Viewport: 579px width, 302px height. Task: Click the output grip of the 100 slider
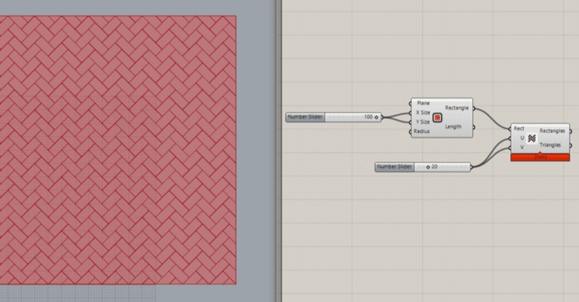(x=382, y=117)
